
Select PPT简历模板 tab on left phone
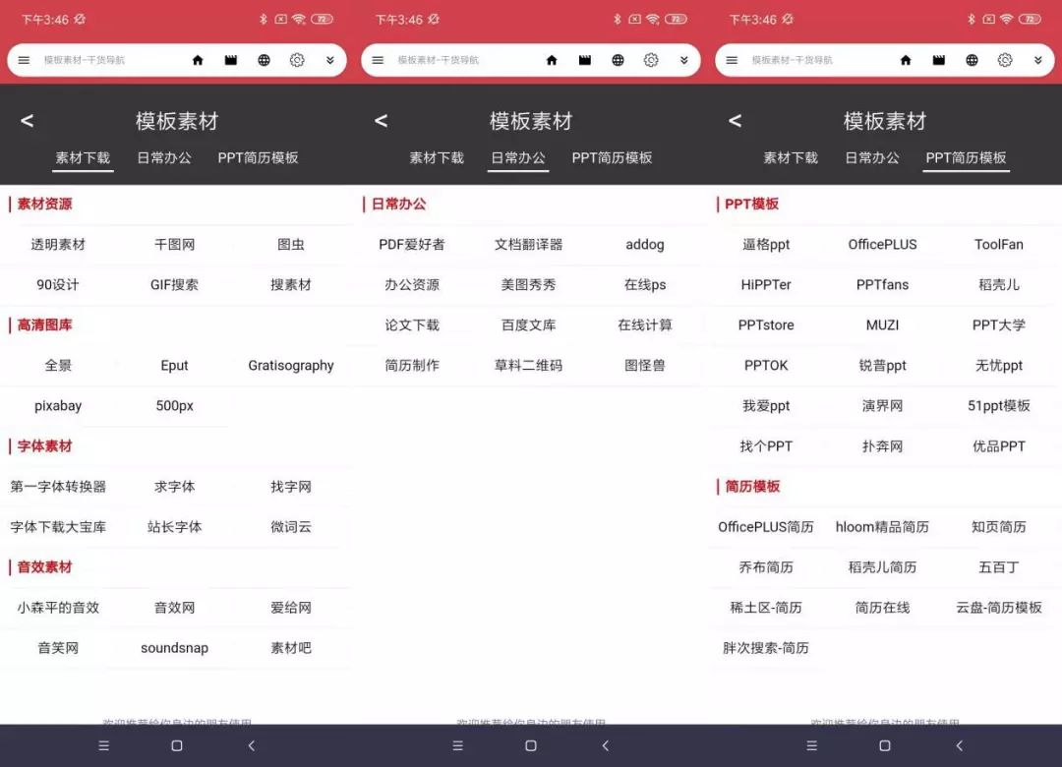point(258,158)
